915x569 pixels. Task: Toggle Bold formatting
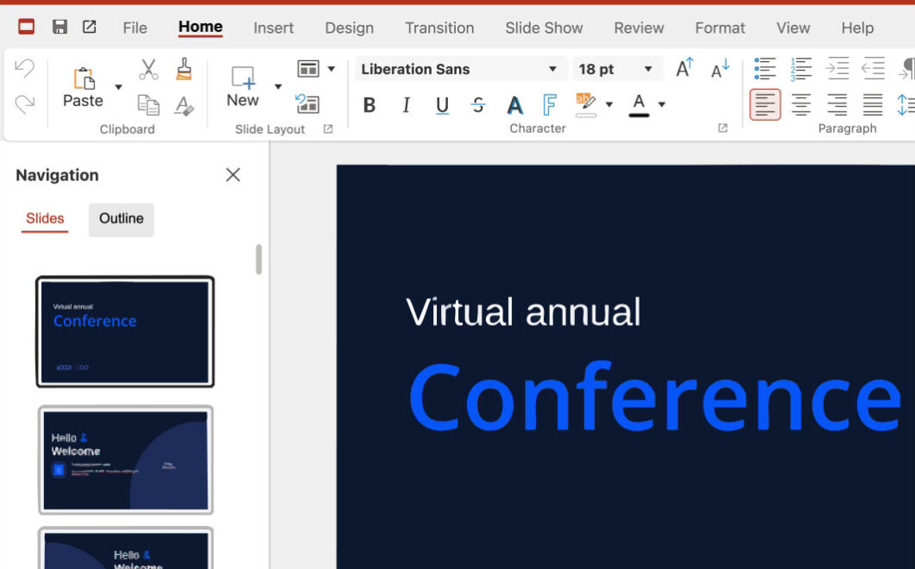click(x=369, y=105)
